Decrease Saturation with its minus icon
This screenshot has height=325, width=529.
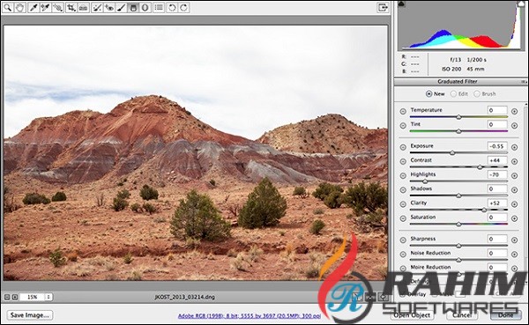pos(403,218)
